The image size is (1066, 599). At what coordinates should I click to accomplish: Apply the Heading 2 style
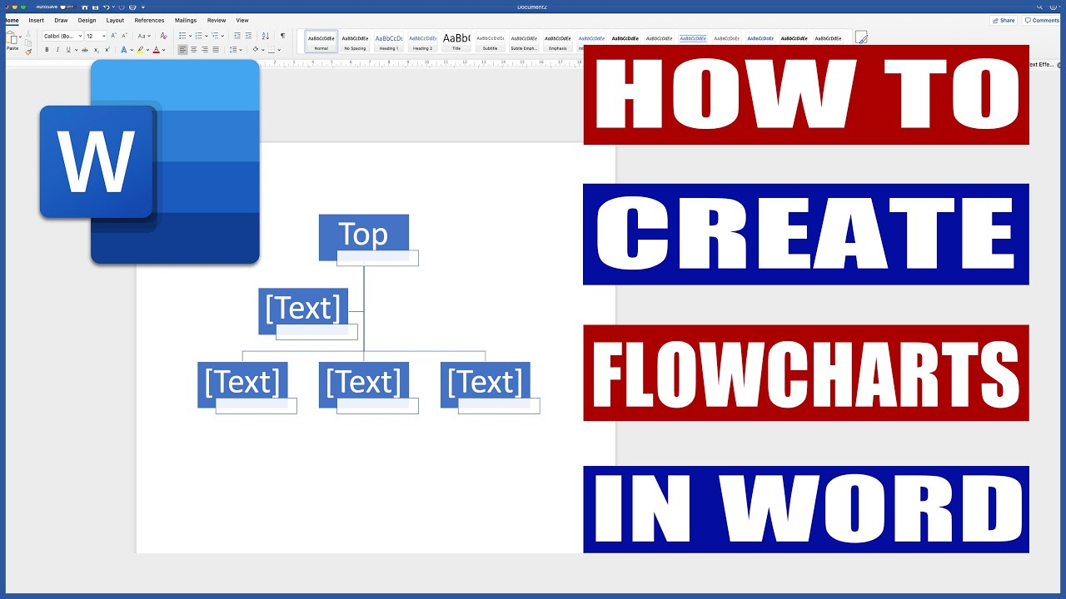423,42
